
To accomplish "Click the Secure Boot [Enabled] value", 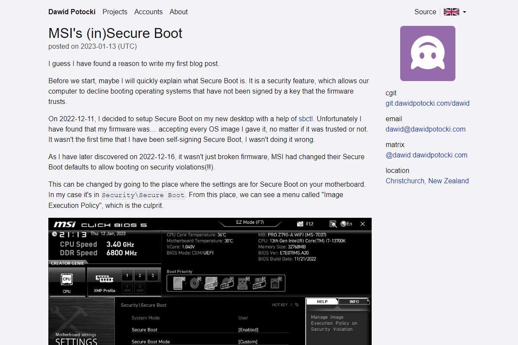I will click(x=248, y=329).
